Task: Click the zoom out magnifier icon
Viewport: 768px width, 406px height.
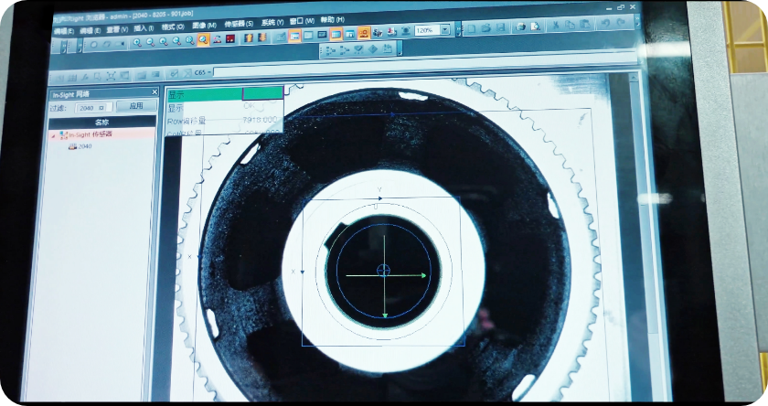Action: pyautogui.click(x=150, y=42)
